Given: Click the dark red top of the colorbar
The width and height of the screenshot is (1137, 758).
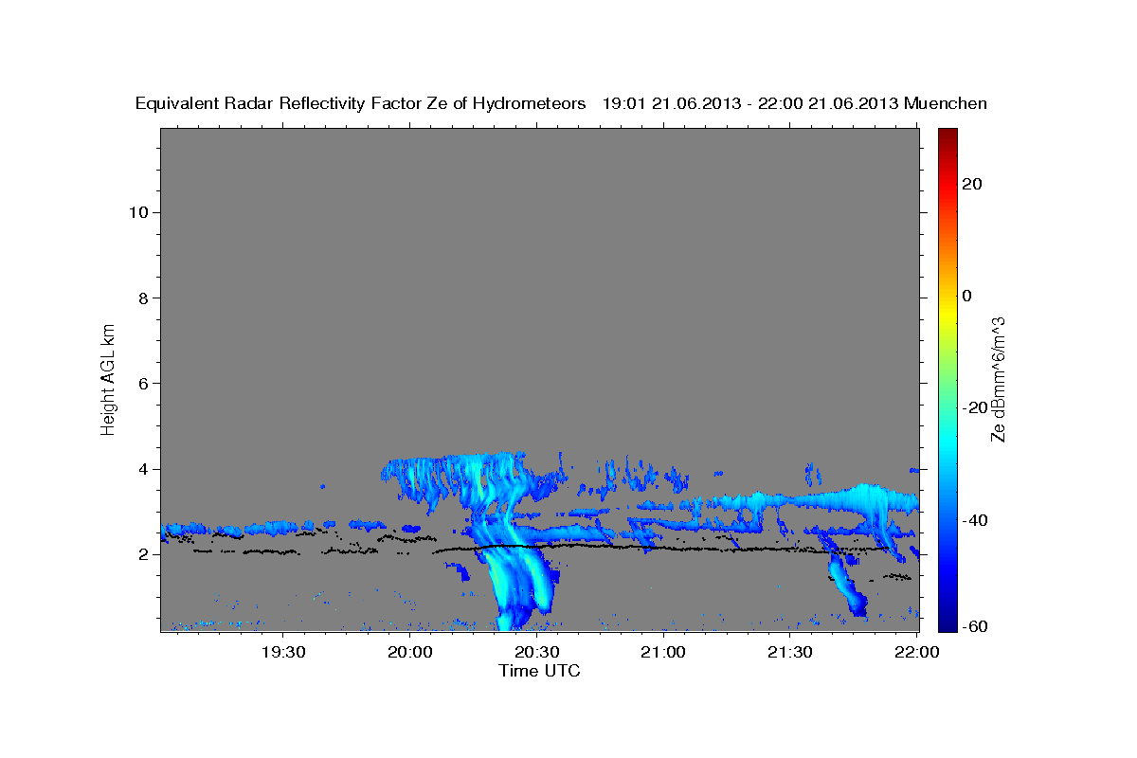Looking at the screenshot, I should tap(947, 135).
